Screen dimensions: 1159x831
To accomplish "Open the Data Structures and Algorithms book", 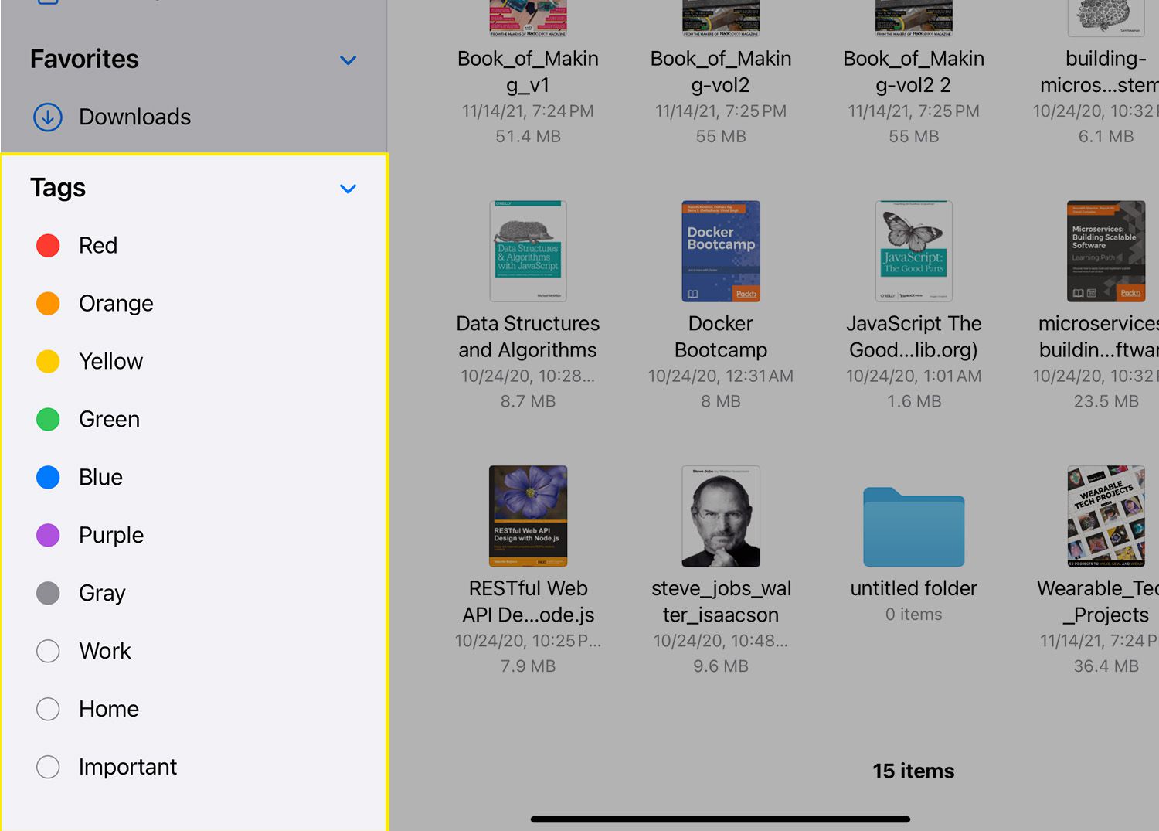I will (x=528, y=251).
